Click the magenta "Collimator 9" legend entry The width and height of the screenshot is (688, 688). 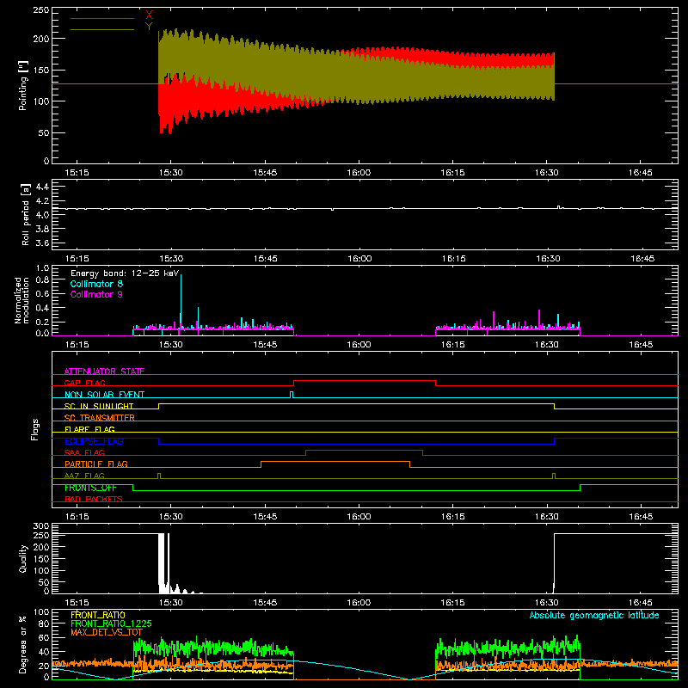(x=96, y=294)
